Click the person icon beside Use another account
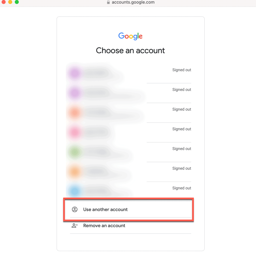The height and width of the screenshot is (257, 256). coord(75,209)
